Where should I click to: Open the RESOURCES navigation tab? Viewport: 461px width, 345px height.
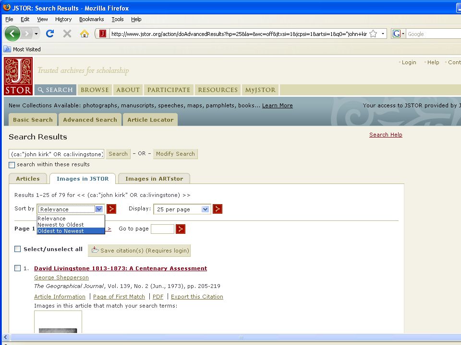[218, 90]
